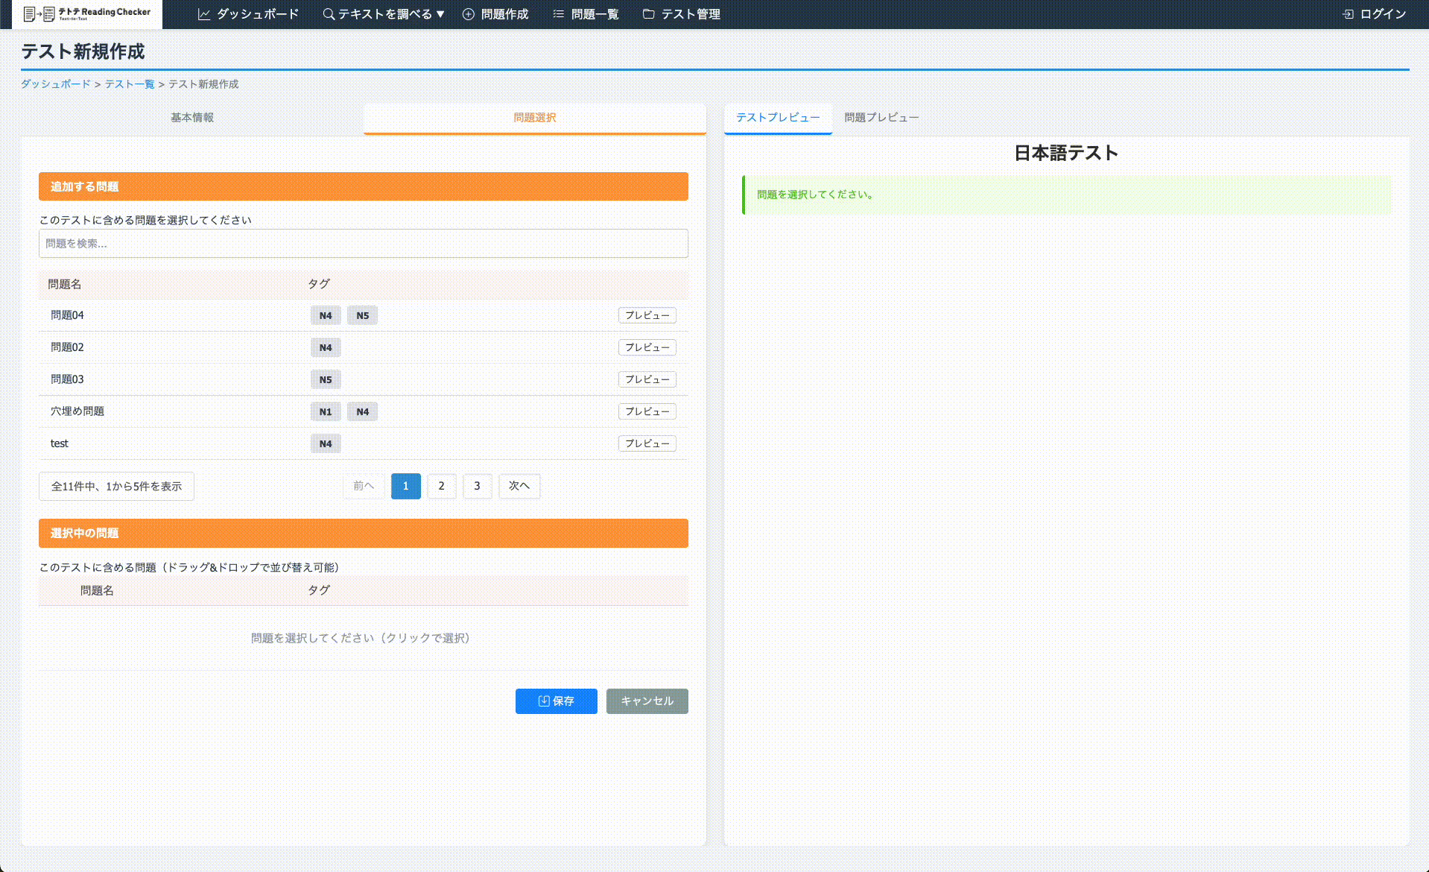Screen dimensions: 1429x872
Task: Go to the next page with 次へ
Action: [519, 486]
